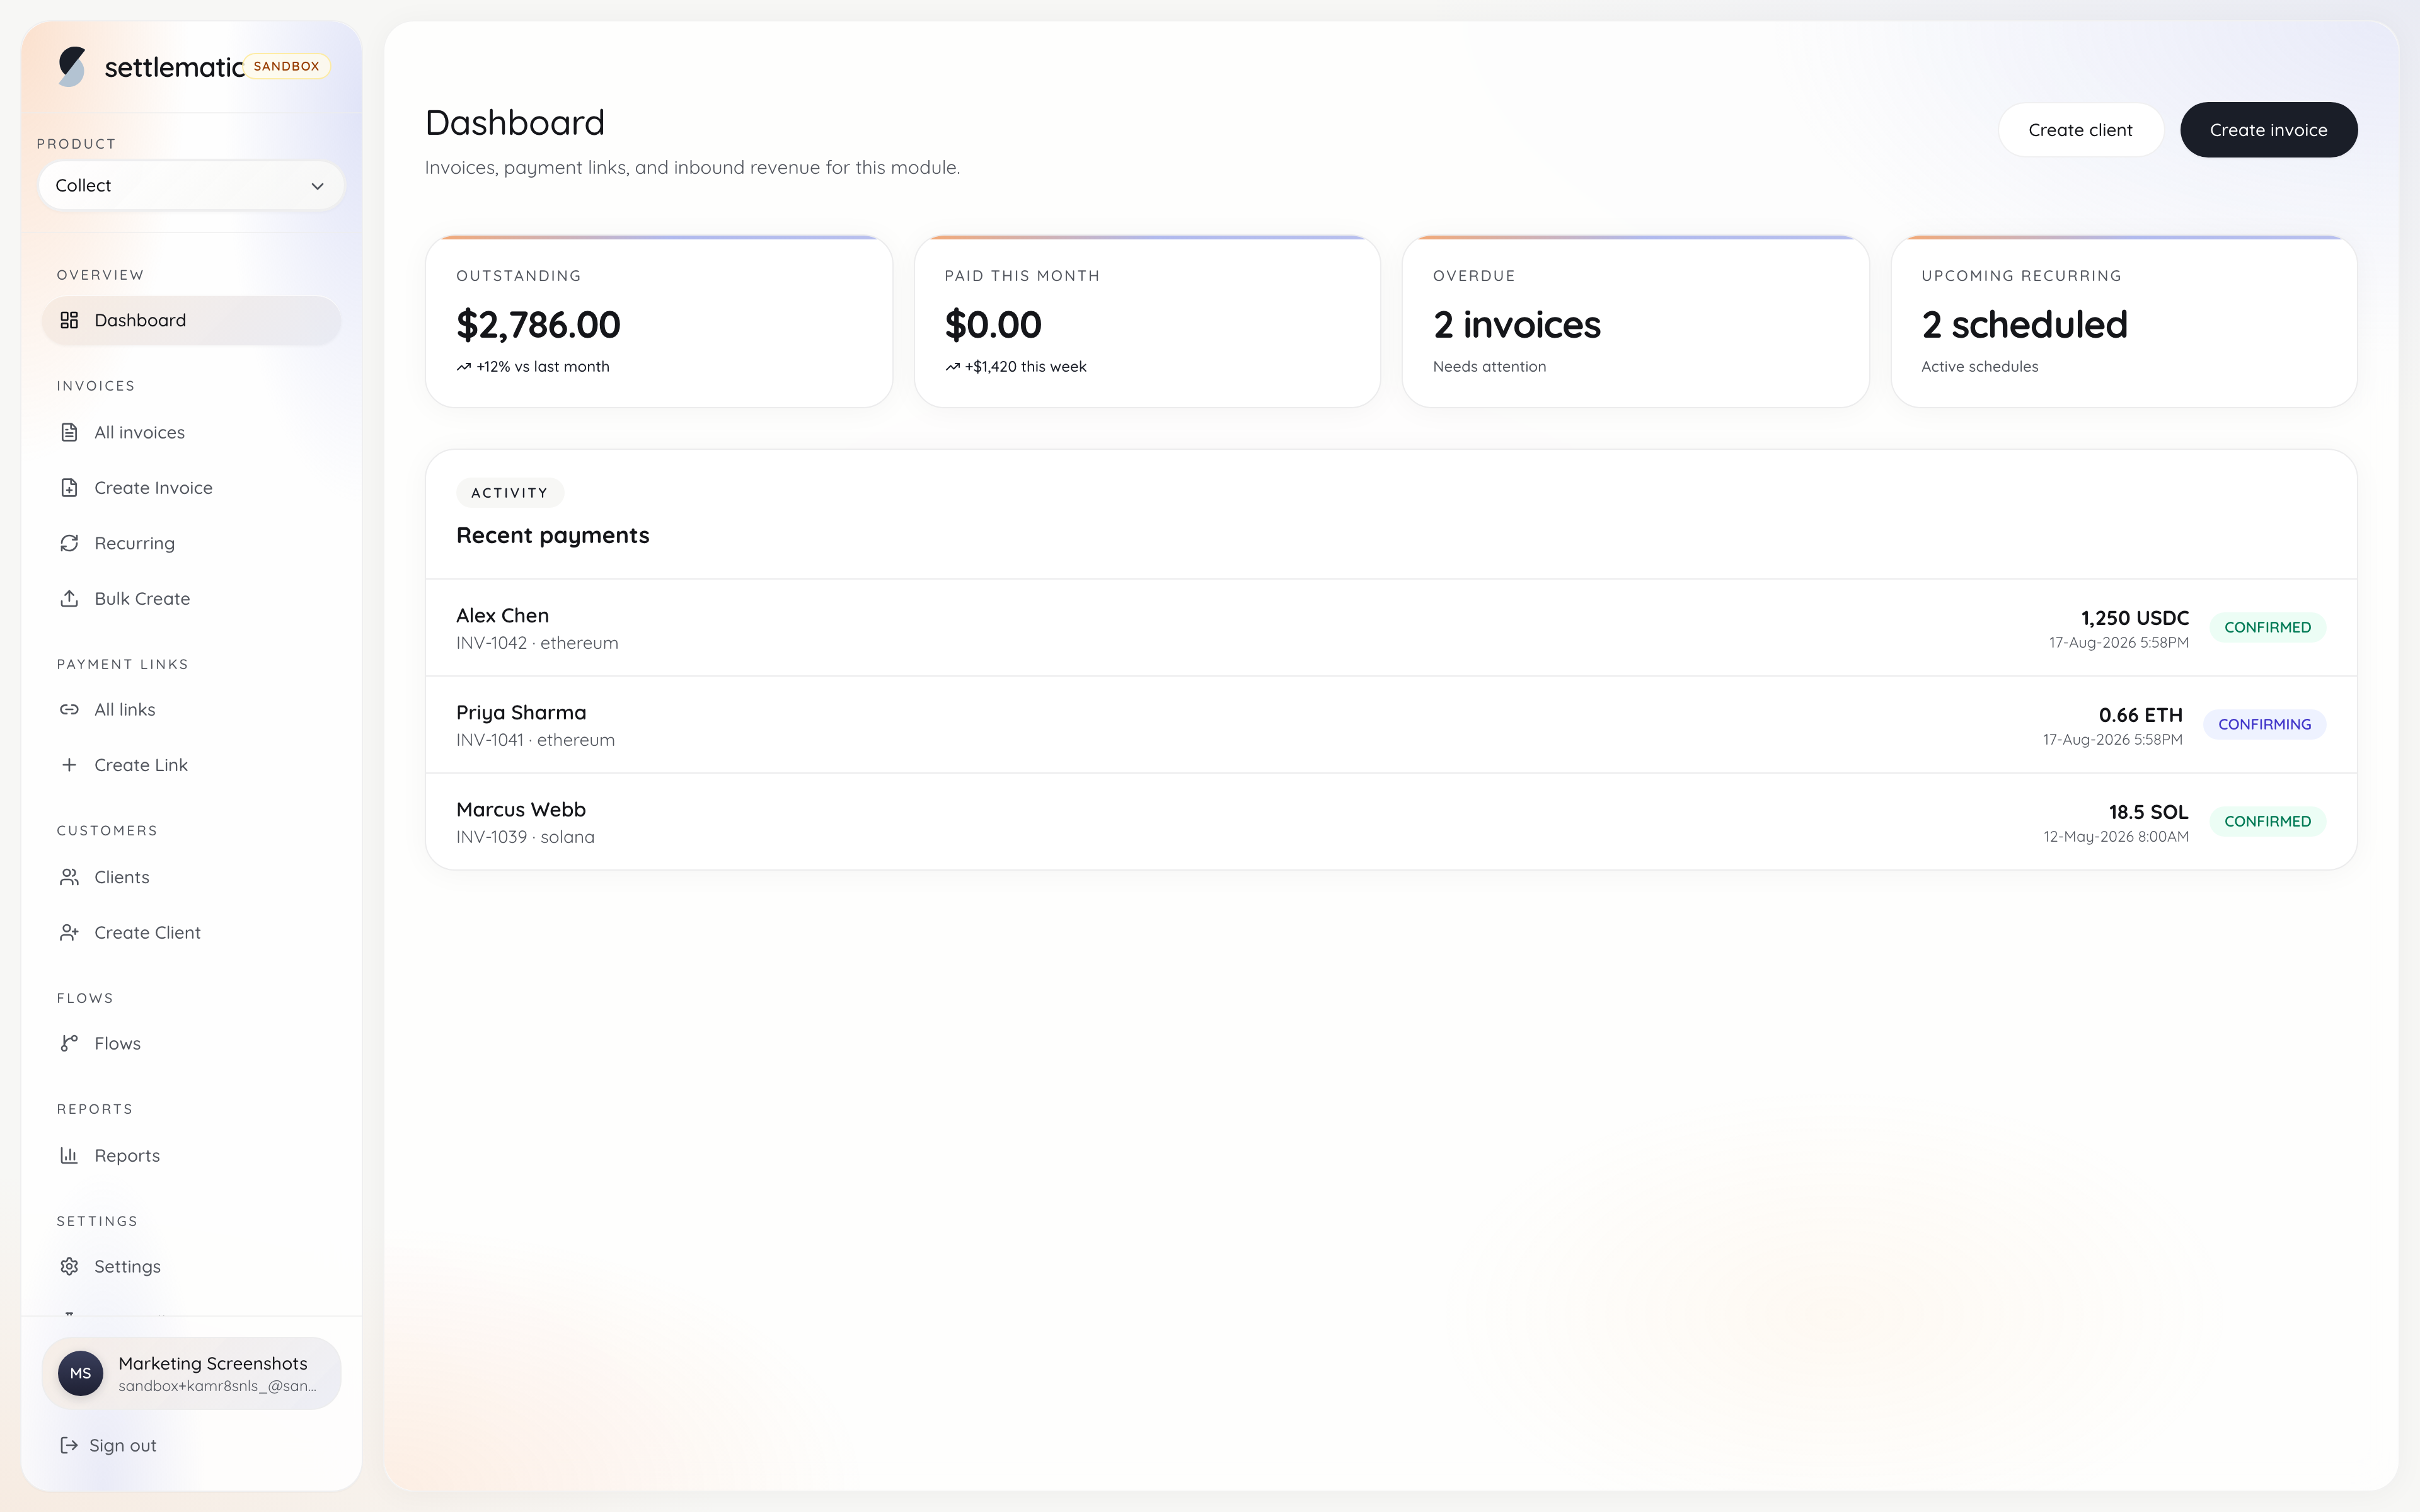This screenshot has width=2420, height=1512.
Task: Open Settings sidebar link
Action: [x=191, y=1267]
